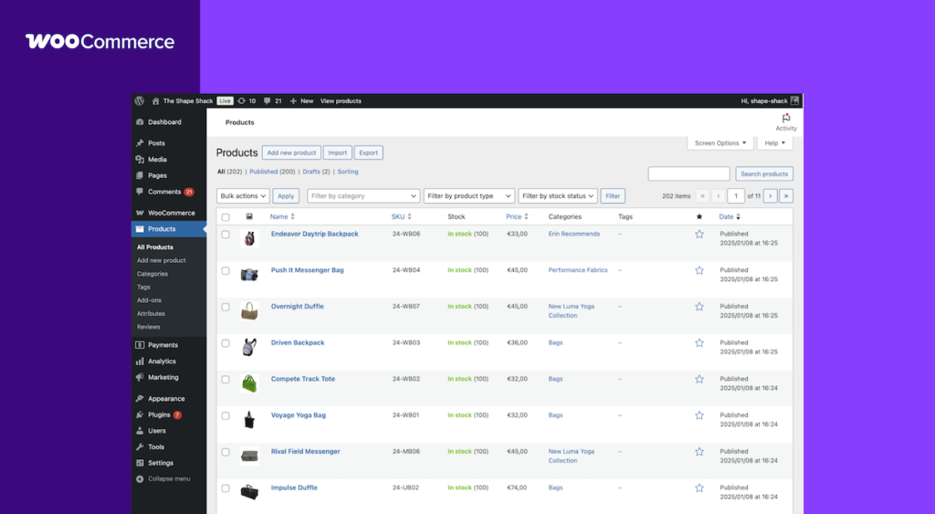Check the Push It Messenger Bag row
Image resolution: width=935 pixels, height=514 pixels.
tap(226, 271)
